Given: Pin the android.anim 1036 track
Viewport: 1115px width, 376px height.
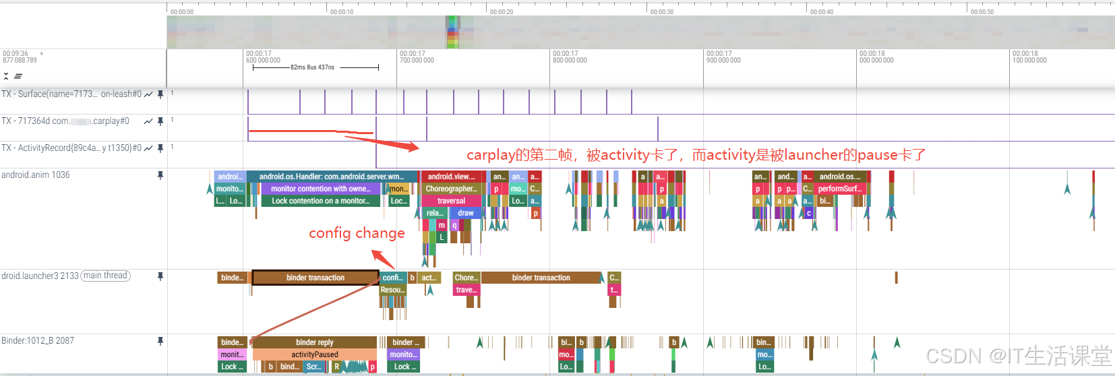Looking at the screenshot, I should (160, 175).
